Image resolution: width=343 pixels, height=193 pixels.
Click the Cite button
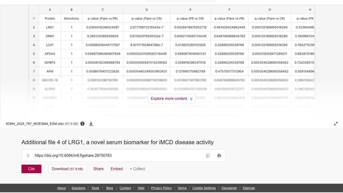[31, 169]
